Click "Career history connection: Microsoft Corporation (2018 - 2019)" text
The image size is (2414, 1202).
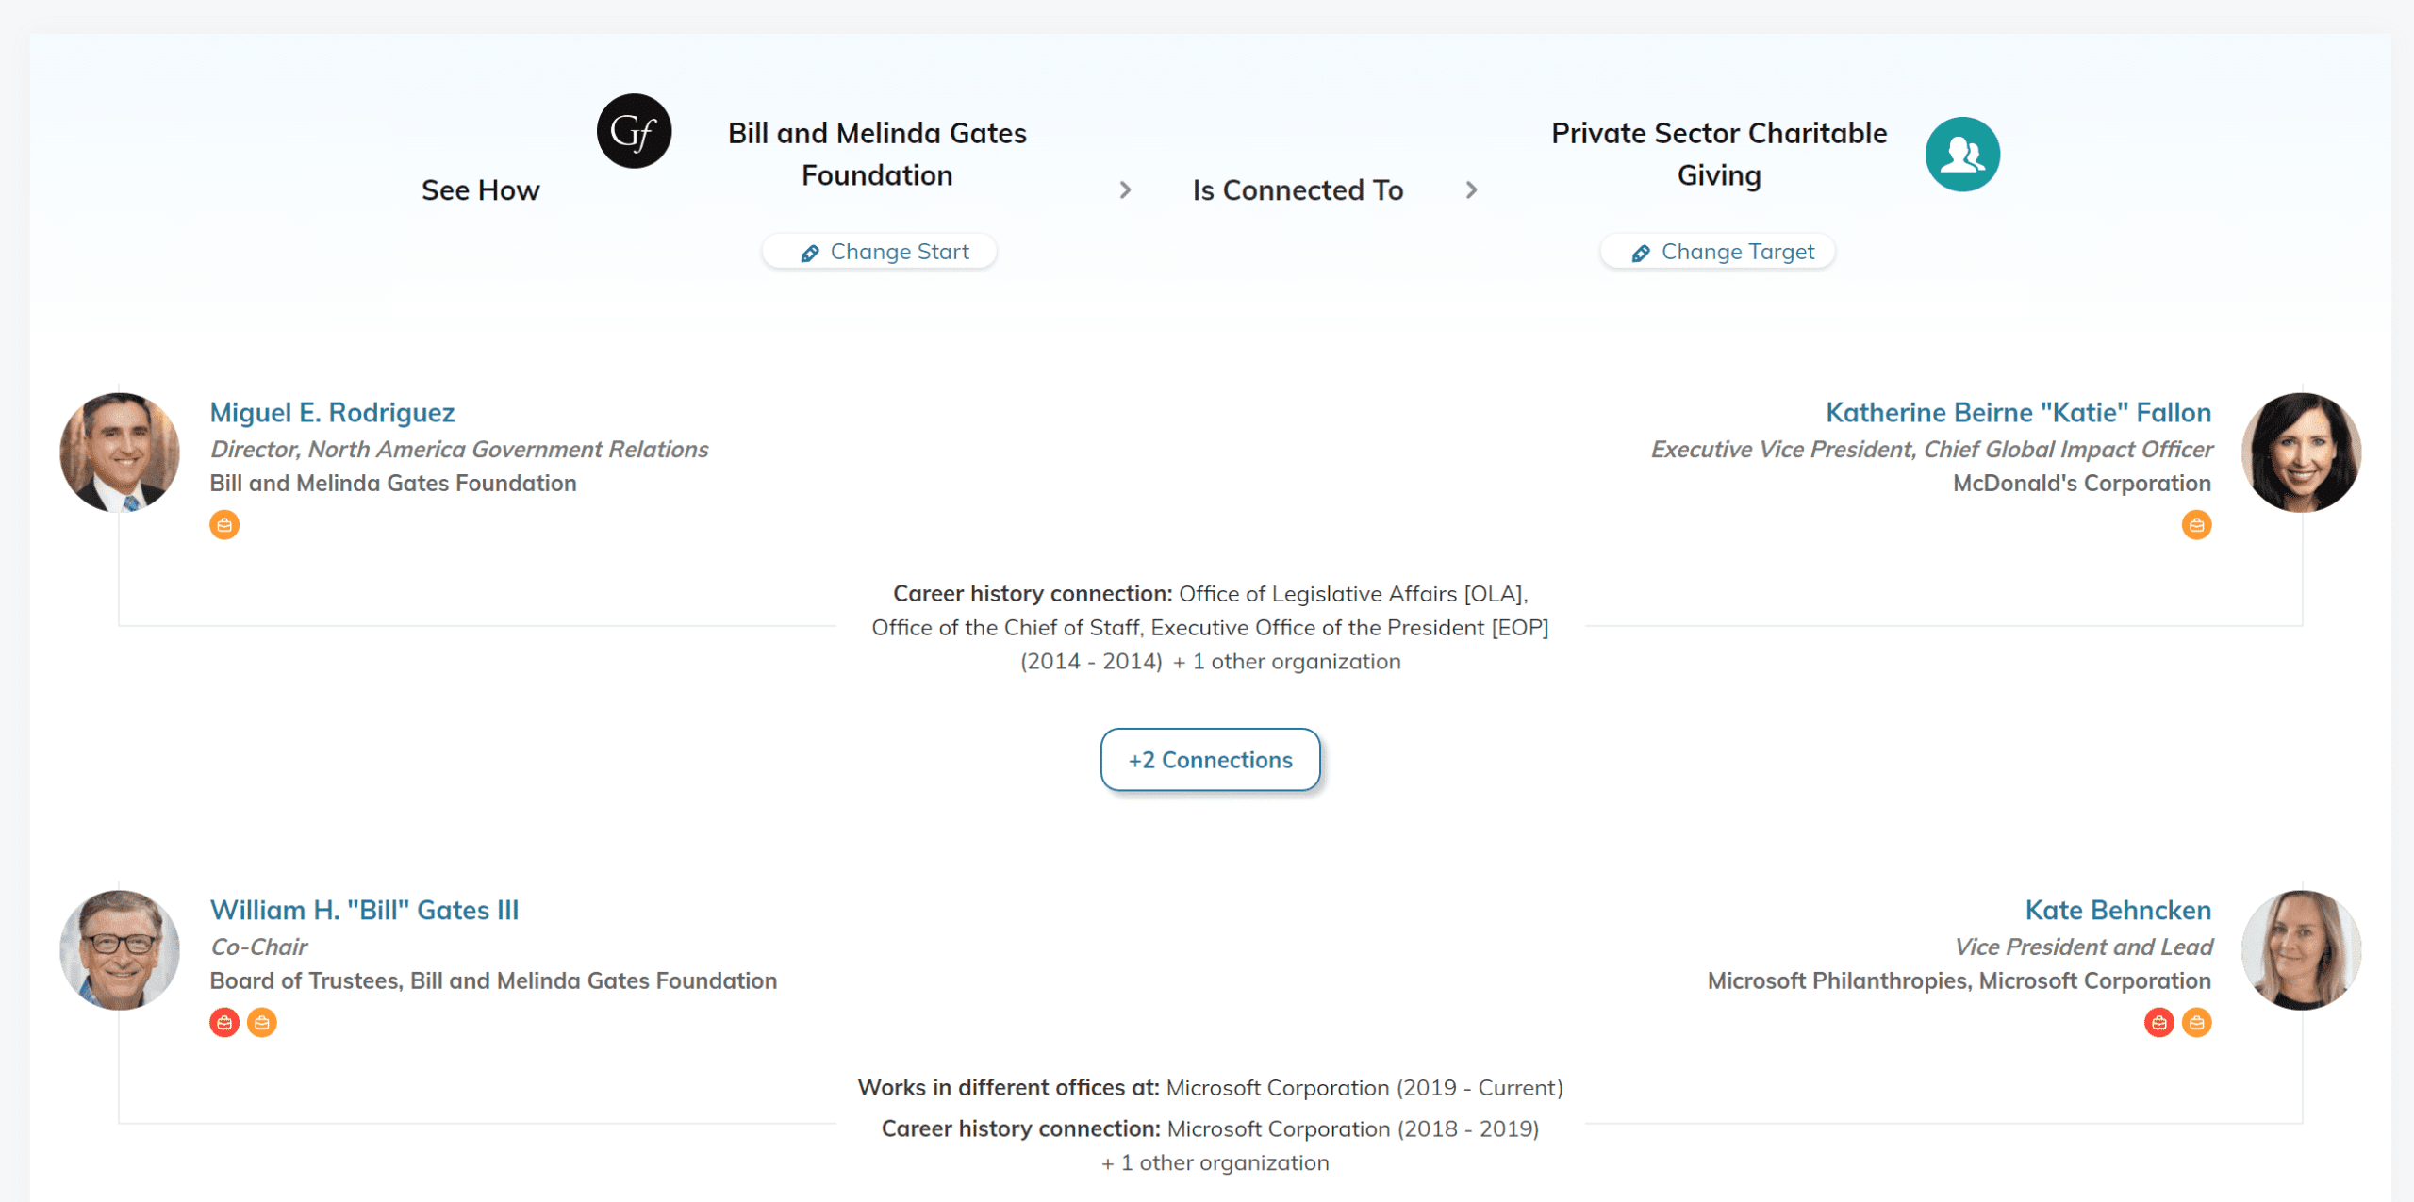[1210, 1129]
